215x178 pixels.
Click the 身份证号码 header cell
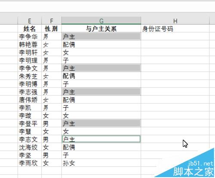pos(175,29)
